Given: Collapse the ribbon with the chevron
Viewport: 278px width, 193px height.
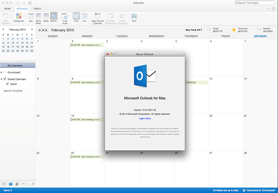Looking at the screenshot, I should [269, 8].
